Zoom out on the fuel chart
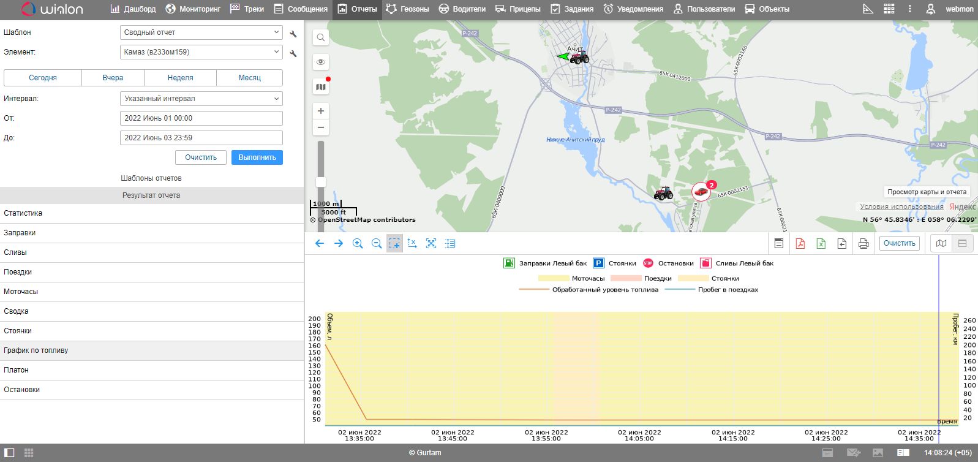The width and height of the screenshot is (978, 462). point(377,243)
